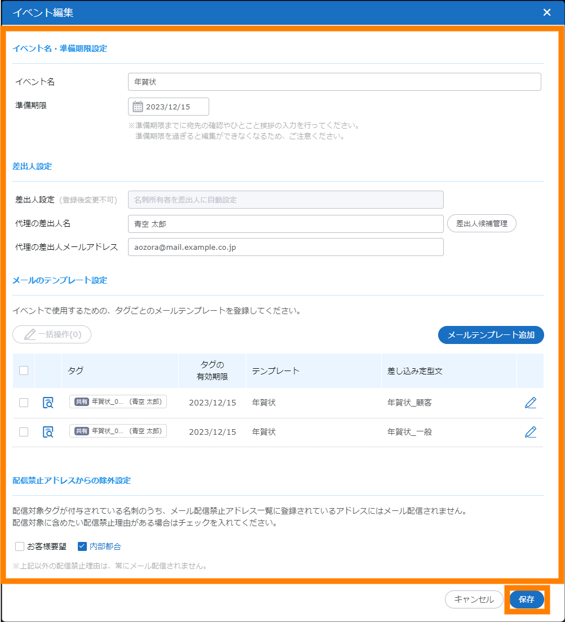Click the 代理の差出人名 input field
Viewport: 565px width, 622px height.
pos(285,224)
